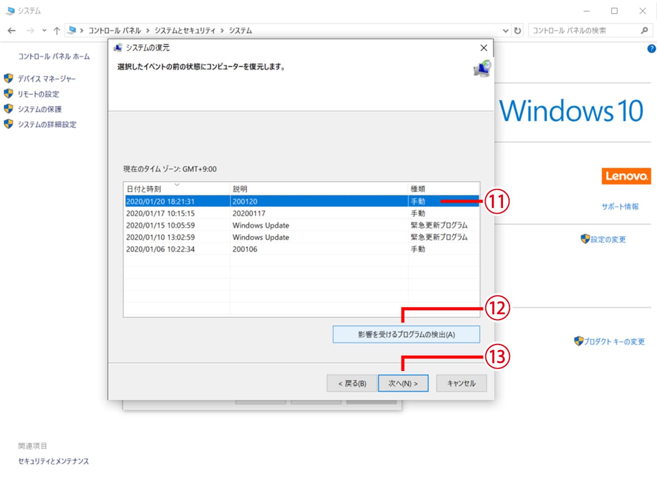Open セキュリティとメンテナンス link

tap(53, 461)
